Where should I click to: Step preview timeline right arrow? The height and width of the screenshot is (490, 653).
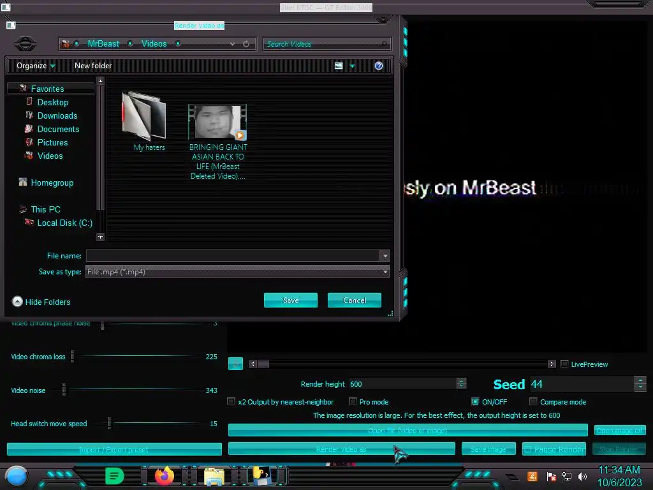click(x=552, y=364)
